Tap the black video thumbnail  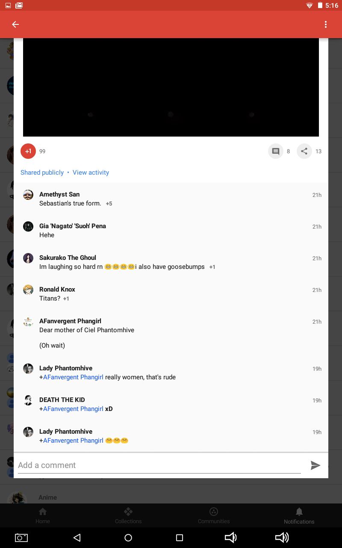tap(171, 87)
